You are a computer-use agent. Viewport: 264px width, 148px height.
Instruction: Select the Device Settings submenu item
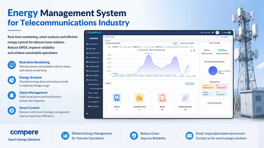pyautogui.click(x=94, y=97)
